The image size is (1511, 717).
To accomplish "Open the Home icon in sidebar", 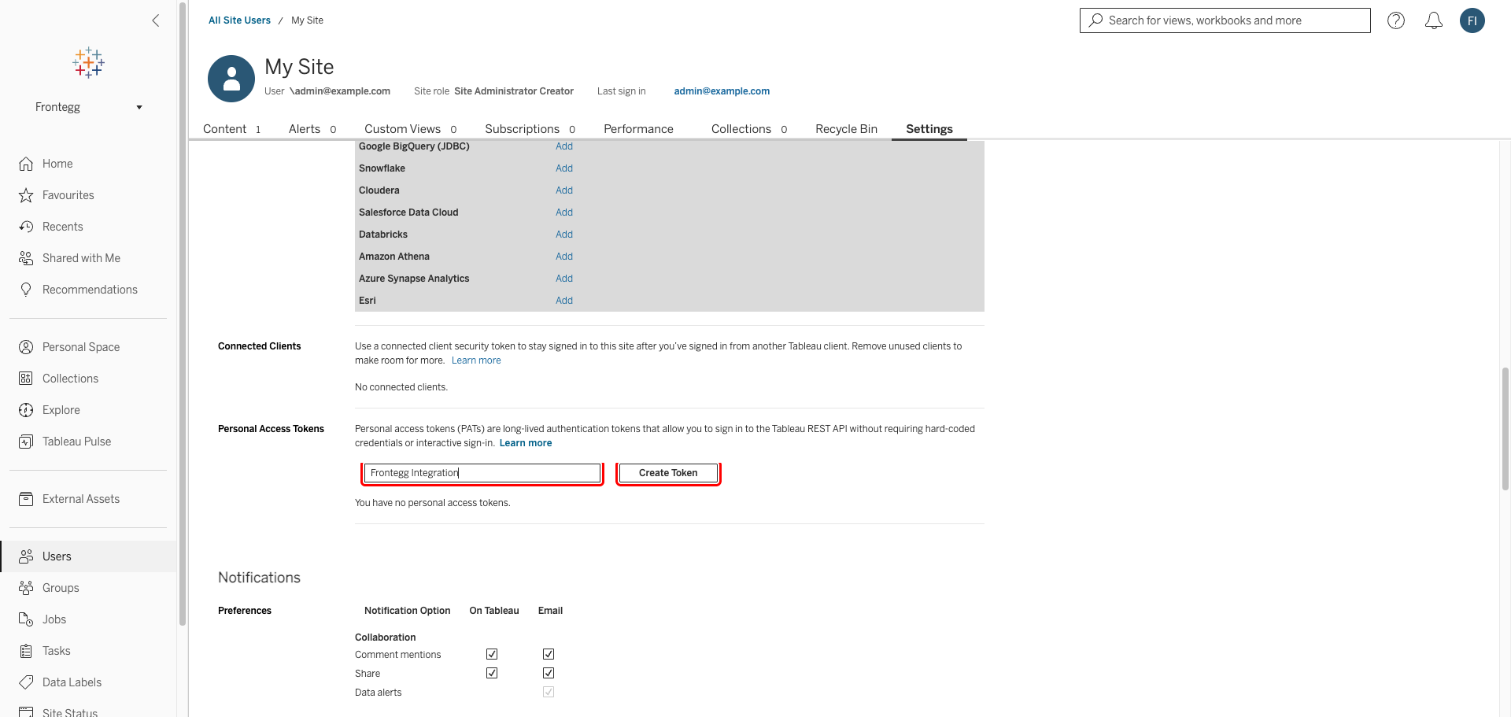I will 26,164.
